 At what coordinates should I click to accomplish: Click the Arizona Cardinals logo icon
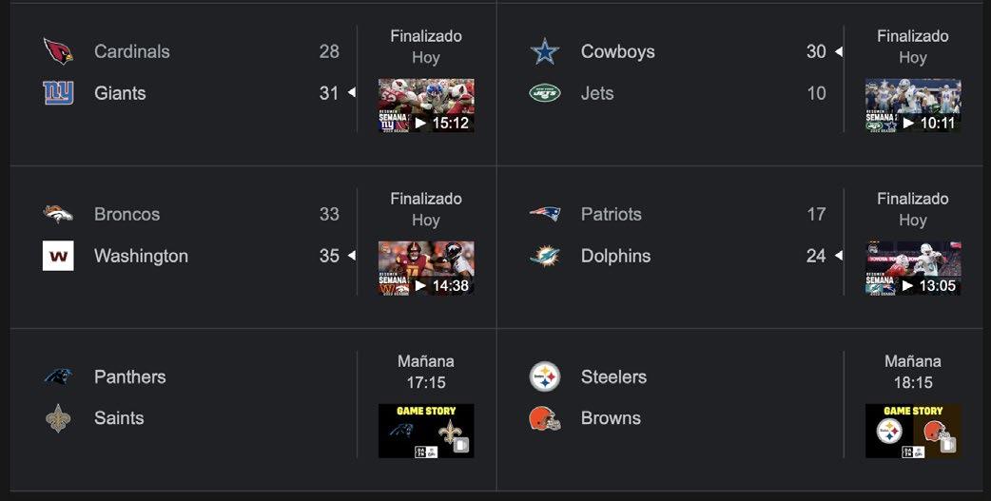(58, 51)
